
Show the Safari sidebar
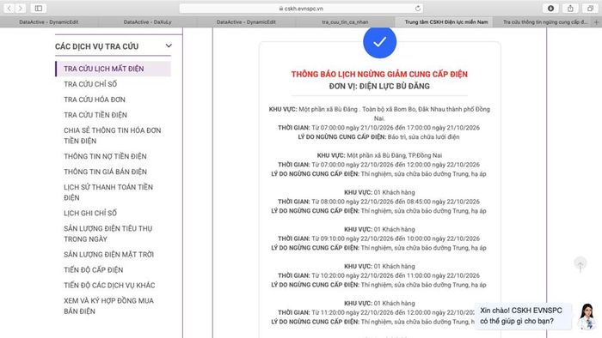[39, 8]
